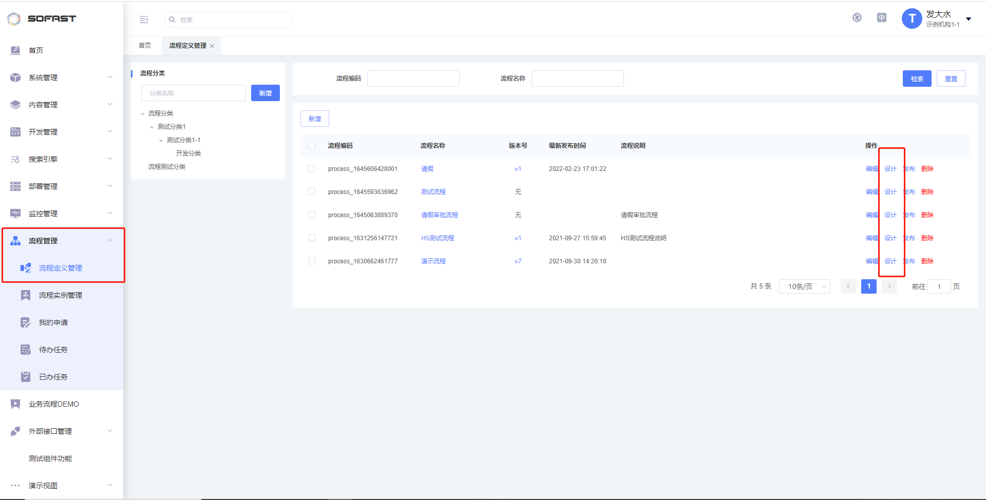Click the 流程实例管理 sidebar icon
The width and height of the screenshot is (986, 500).
click(x=26, y=295)
